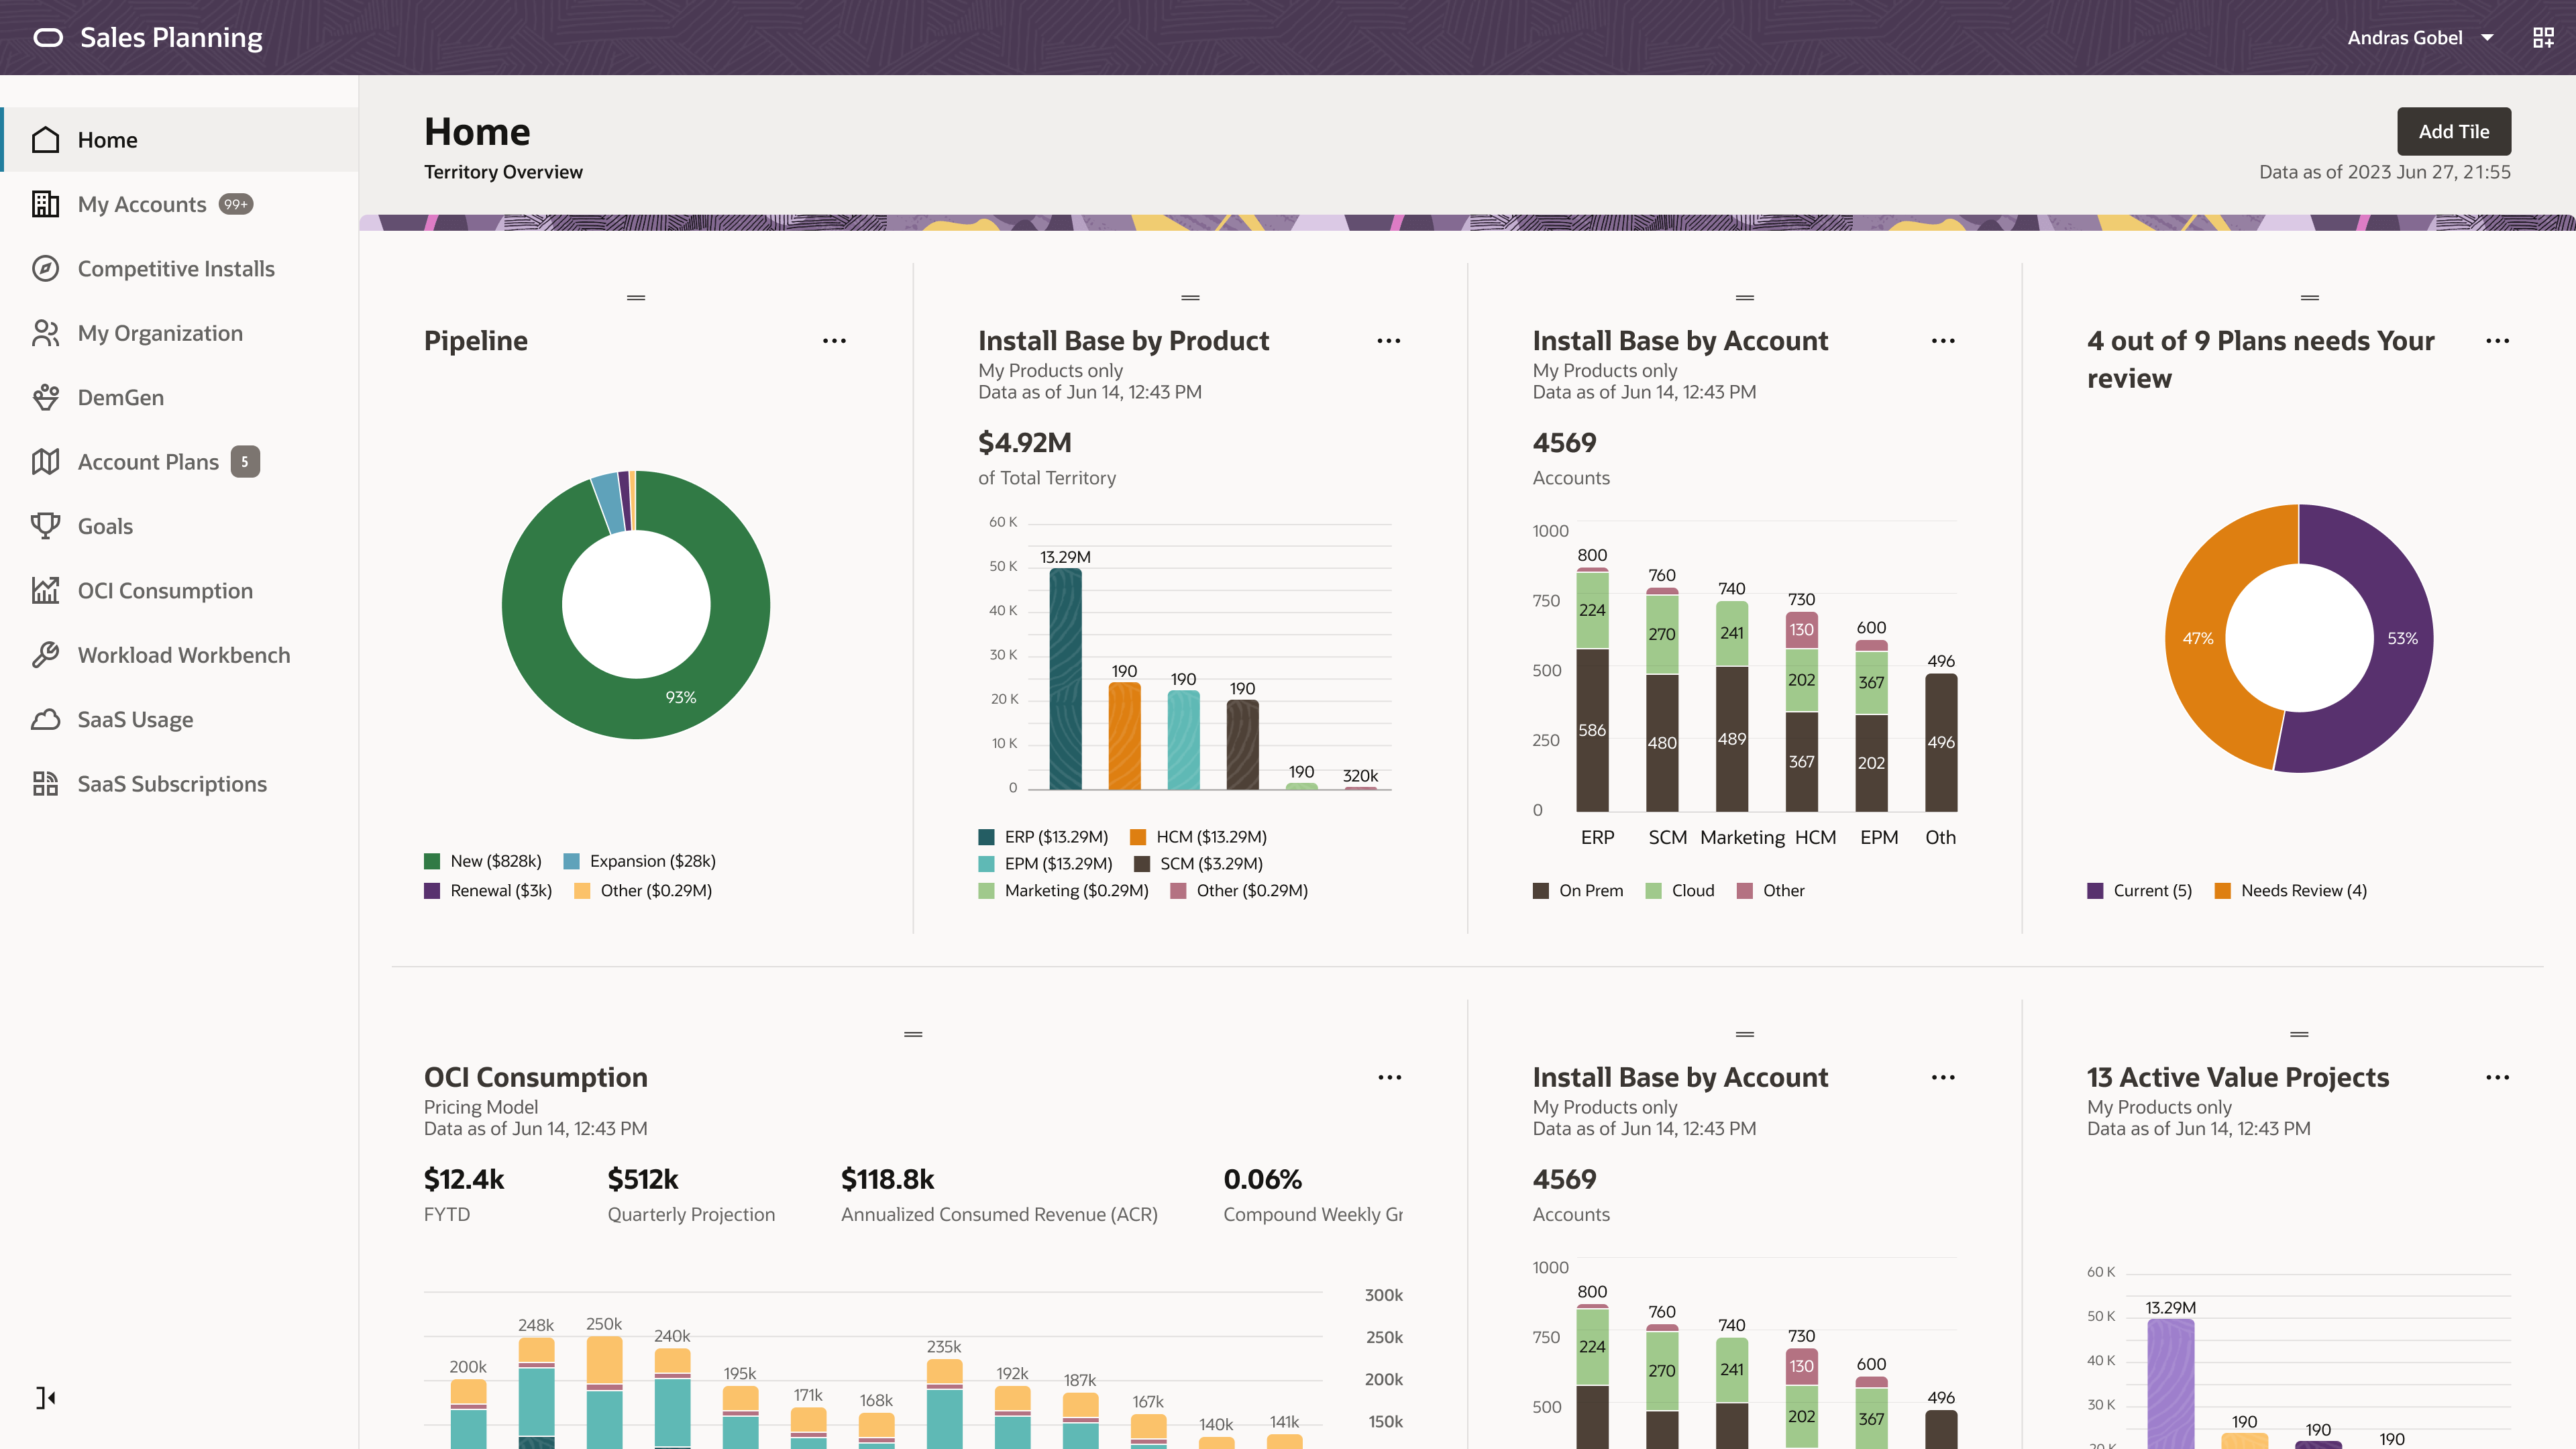
Task: Toggle New ($828k) legend item
Action: pyautogui.click(x=483, y=861)
